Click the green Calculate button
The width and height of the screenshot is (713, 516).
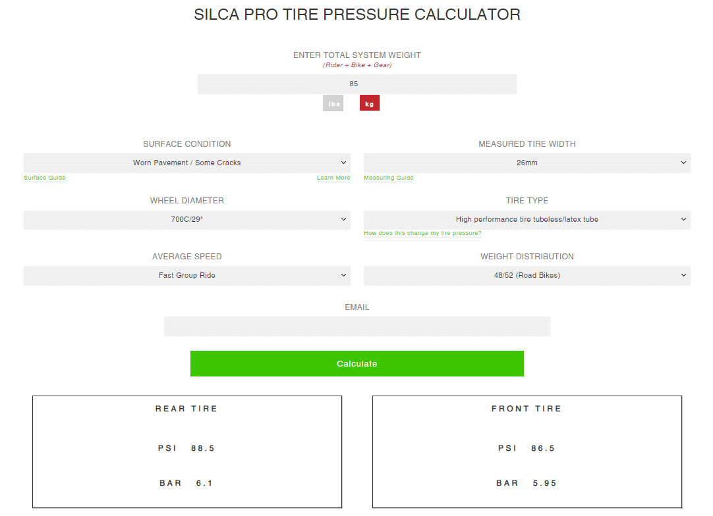coord(357,363)
